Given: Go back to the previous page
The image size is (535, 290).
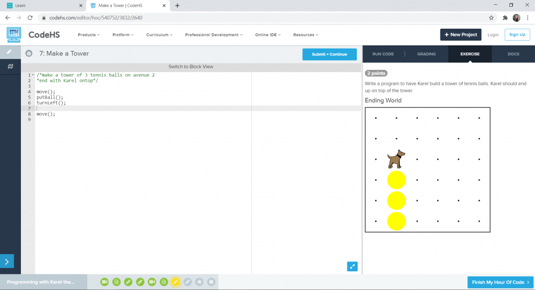Looking at the screenshot, I should pyautogui.click(x=7, y=18).
